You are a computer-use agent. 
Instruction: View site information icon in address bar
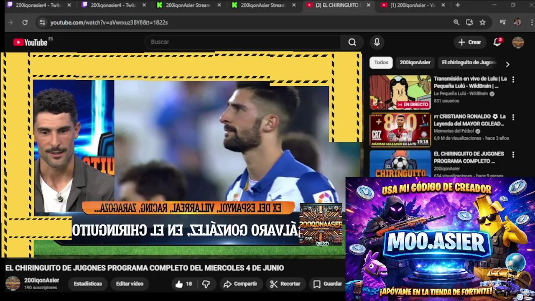tap(42, 22)
